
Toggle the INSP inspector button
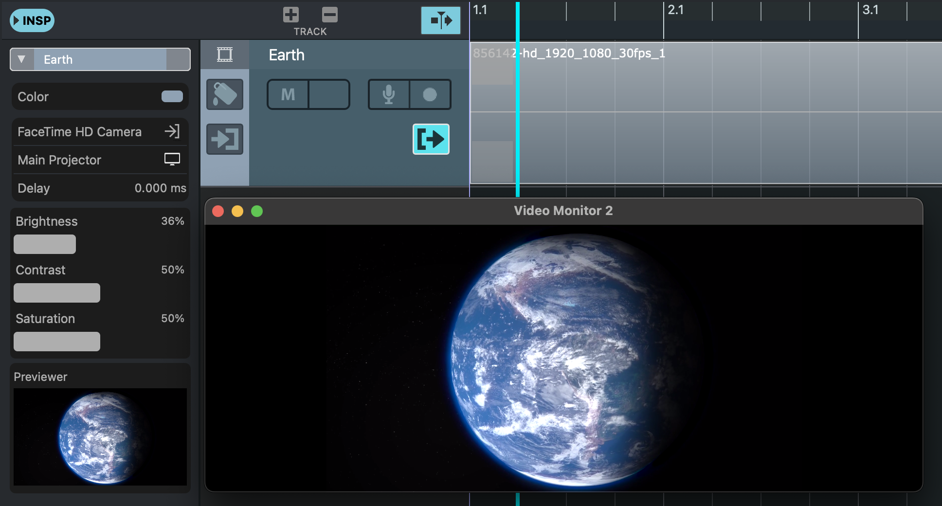click(32, 20)
